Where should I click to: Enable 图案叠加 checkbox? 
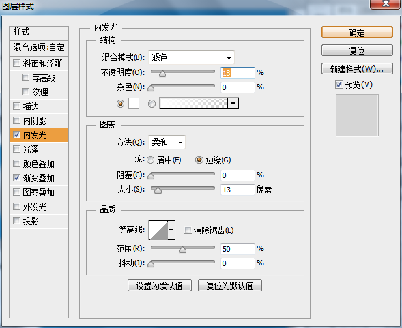[17, 192]
